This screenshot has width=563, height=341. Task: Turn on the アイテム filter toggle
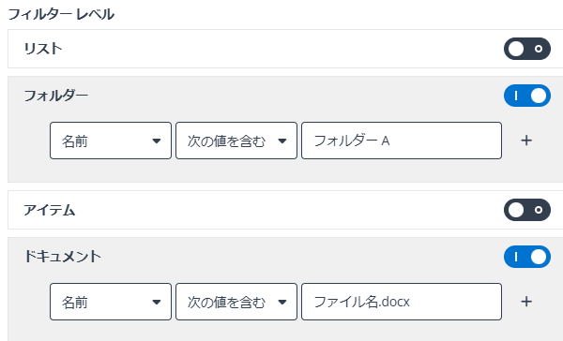(527, 210)
